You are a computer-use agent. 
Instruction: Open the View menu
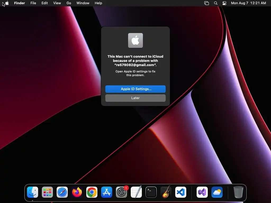point(57,3)
